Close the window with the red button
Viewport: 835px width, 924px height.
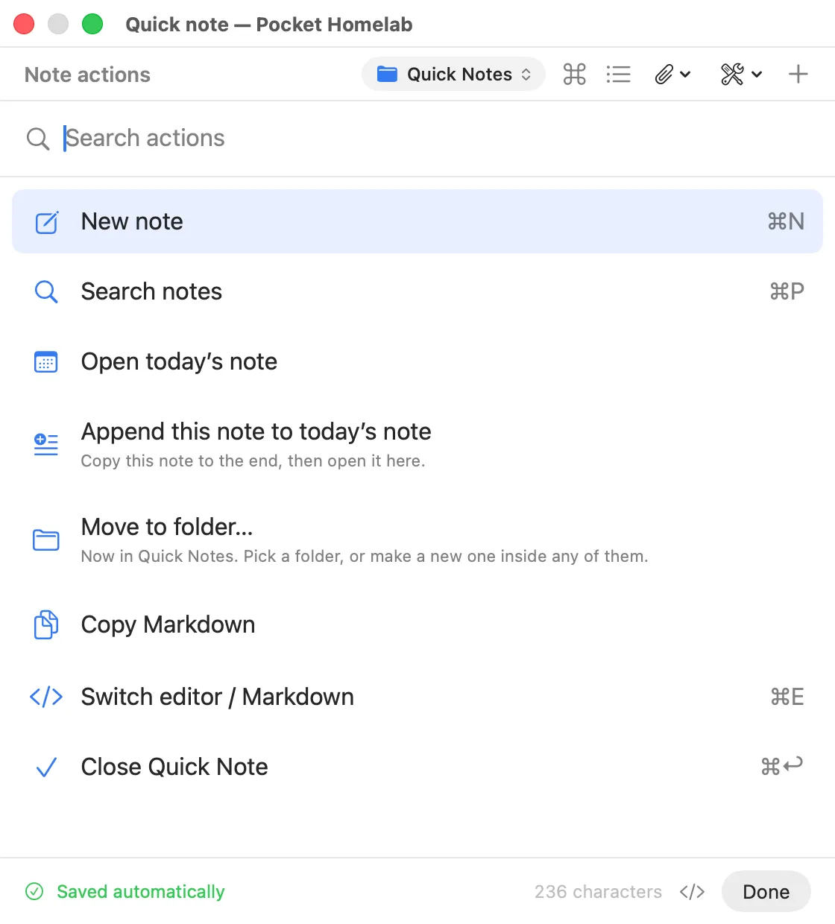(24, 24)
